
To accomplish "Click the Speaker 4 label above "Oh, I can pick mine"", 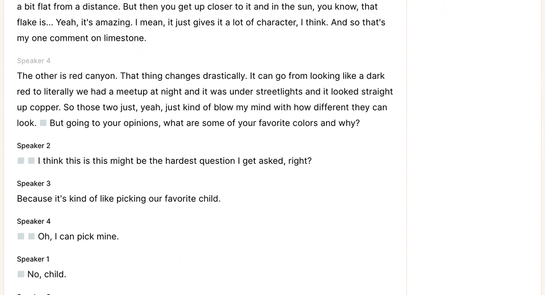I will pyautogui.click(x=33, y=221).
